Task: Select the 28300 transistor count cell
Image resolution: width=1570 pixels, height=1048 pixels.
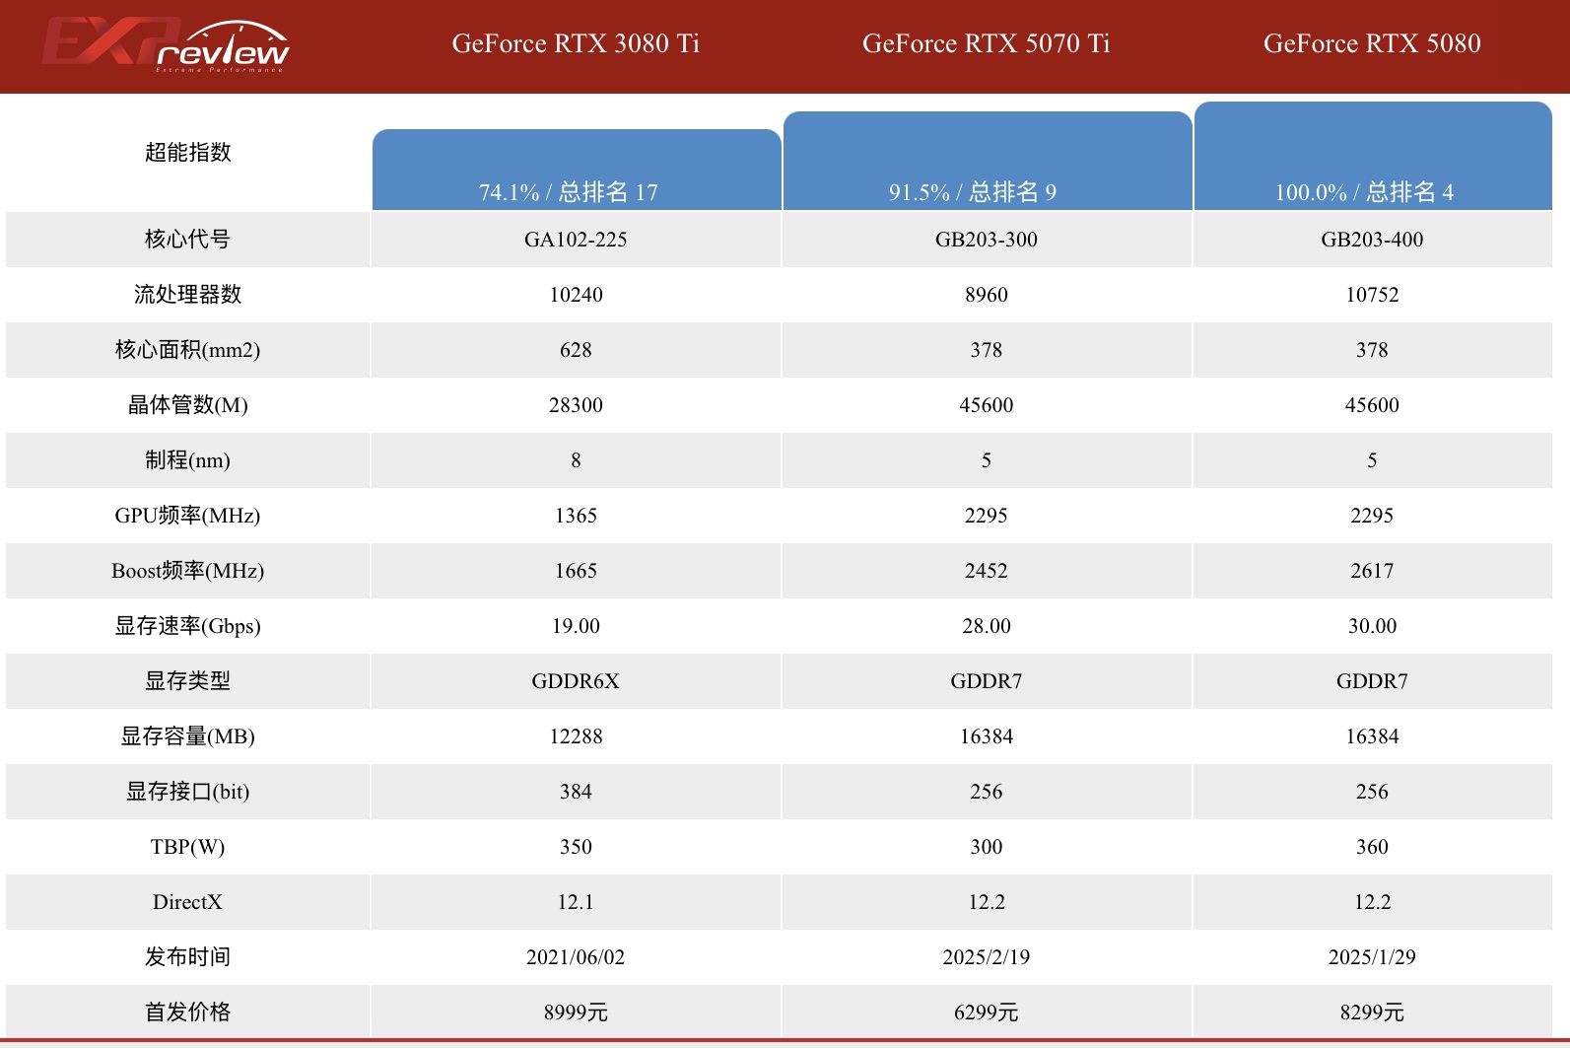Action: click(576, 405)
